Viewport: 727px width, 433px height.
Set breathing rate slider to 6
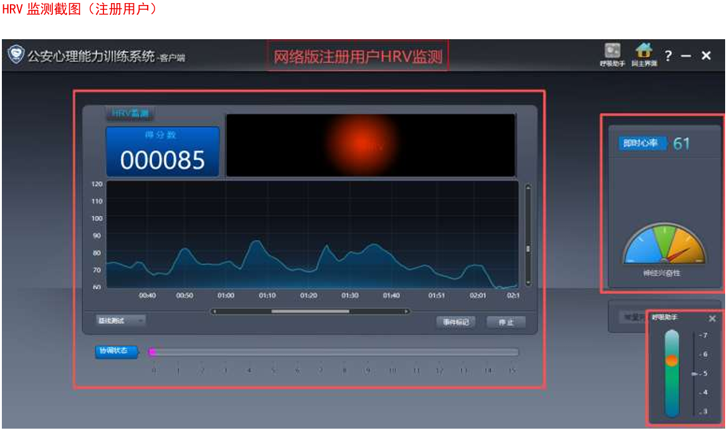click(694, 355)
